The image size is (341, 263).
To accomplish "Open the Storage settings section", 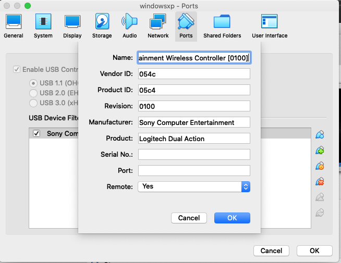I will [x=102, y=26].
